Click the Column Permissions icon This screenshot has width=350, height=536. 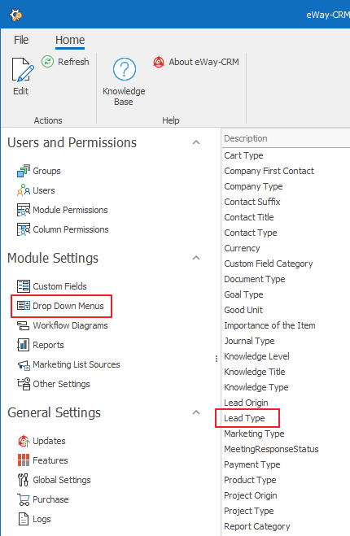pos(24,229)
